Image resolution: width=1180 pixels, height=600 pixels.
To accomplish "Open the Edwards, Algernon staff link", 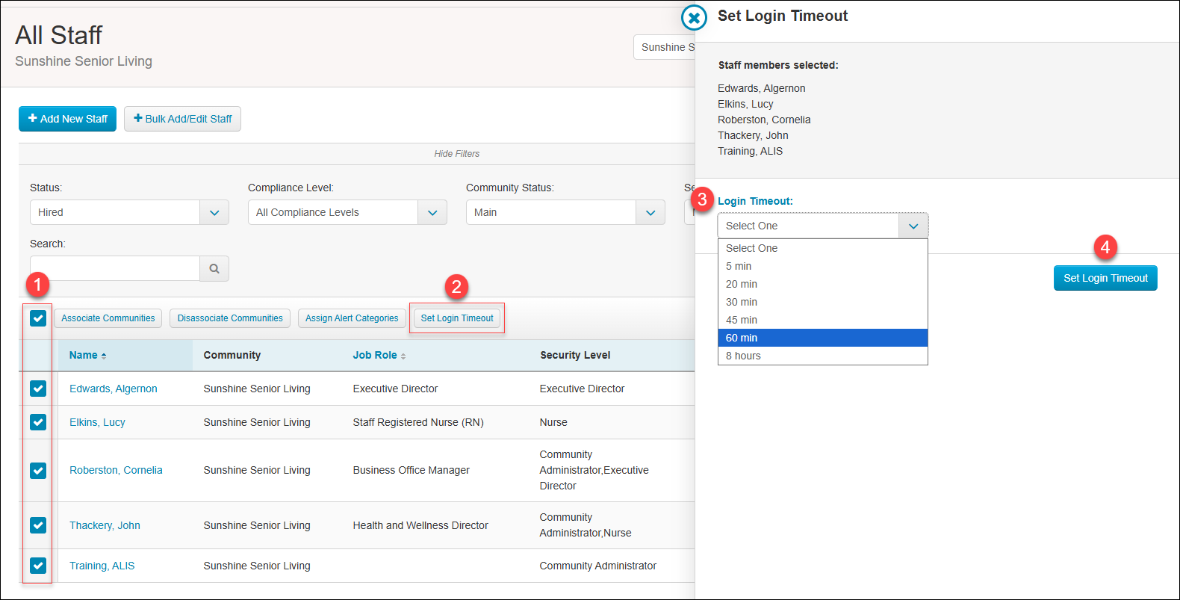I will 114,389.
